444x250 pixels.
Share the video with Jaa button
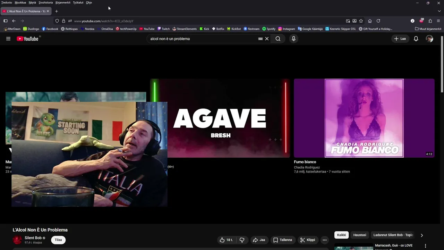[259, 240]
